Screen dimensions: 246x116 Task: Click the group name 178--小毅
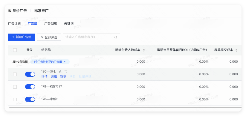click(49, 99)
